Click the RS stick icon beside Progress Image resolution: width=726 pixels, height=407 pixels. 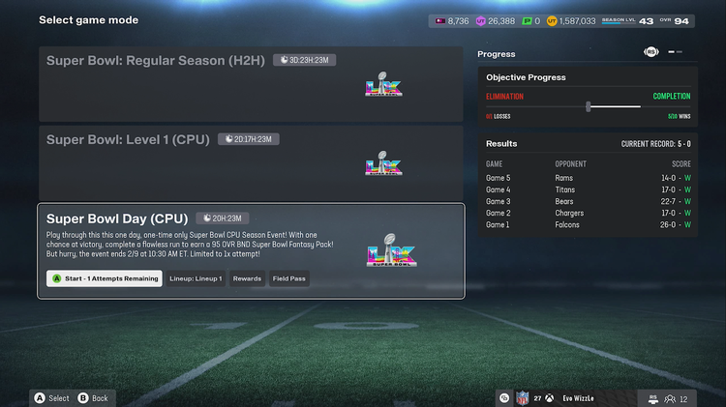[651, 52]
